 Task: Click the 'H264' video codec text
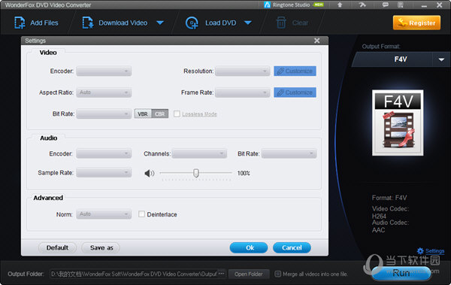379,217
